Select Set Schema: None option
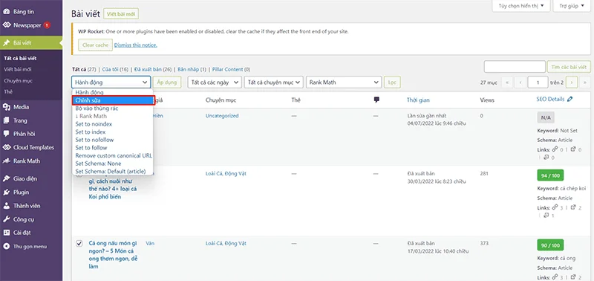The height and width of the screenshot is (281, 594). pyautogui.click(x=113, y=164)
